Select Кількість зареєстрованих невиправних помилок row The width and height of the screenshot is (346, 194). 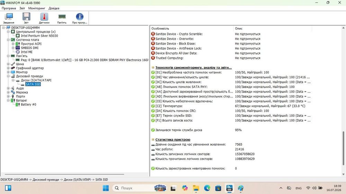[x=231, y=168]
